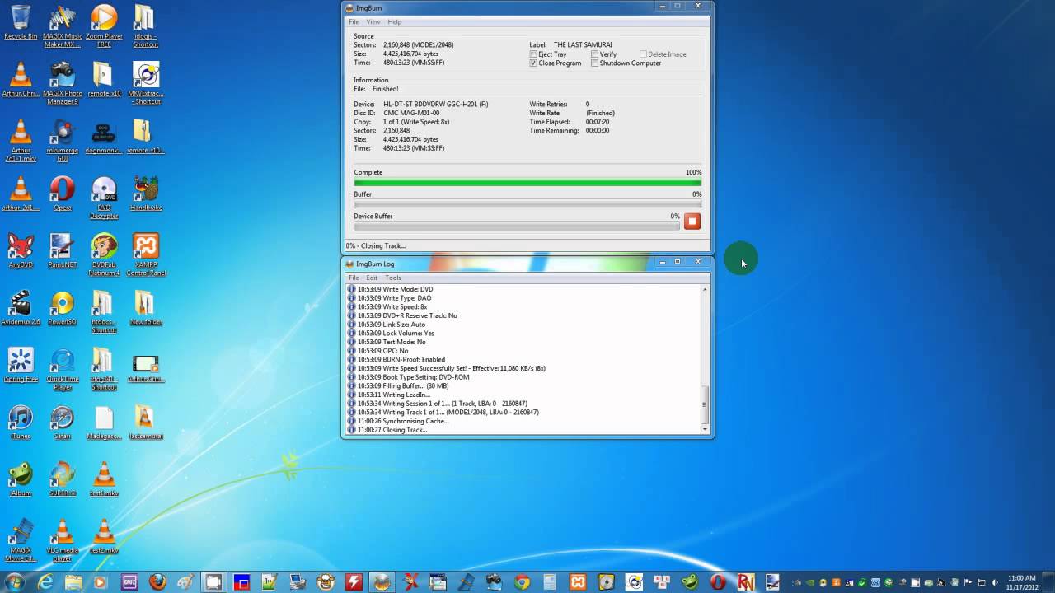Select Zoom Player FREE desktop icon

pos(104,26)
